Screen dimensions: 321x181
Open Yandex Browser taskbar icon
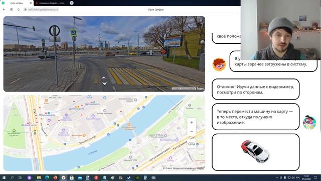pos(64,177)
